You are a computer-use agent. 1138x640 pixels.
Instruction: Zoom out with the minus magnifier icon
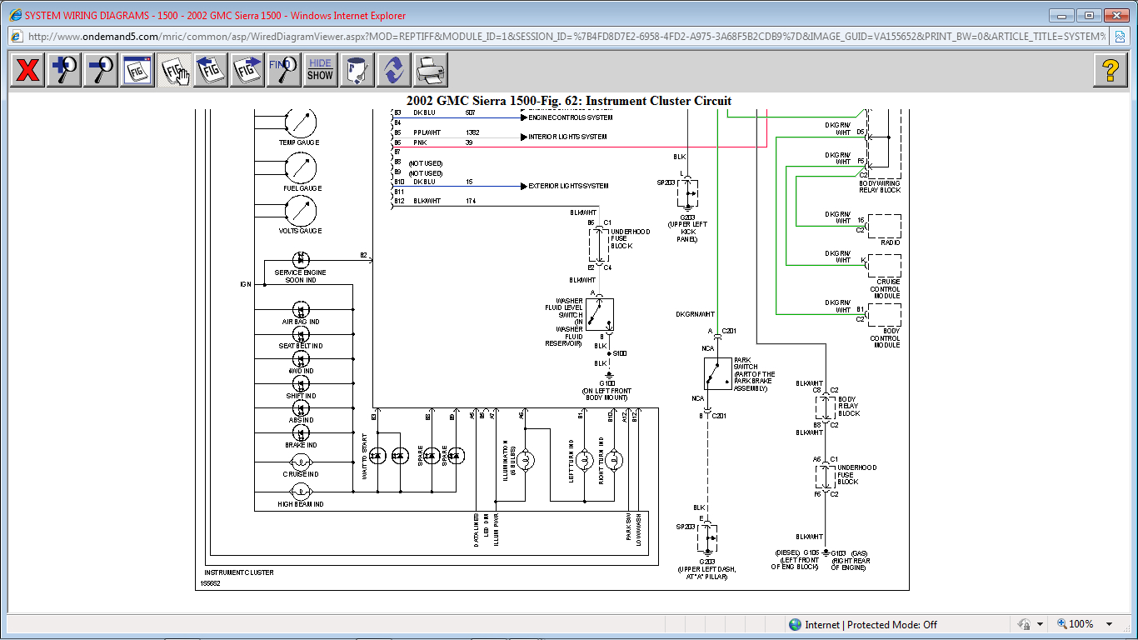click(x=101, y=70)
